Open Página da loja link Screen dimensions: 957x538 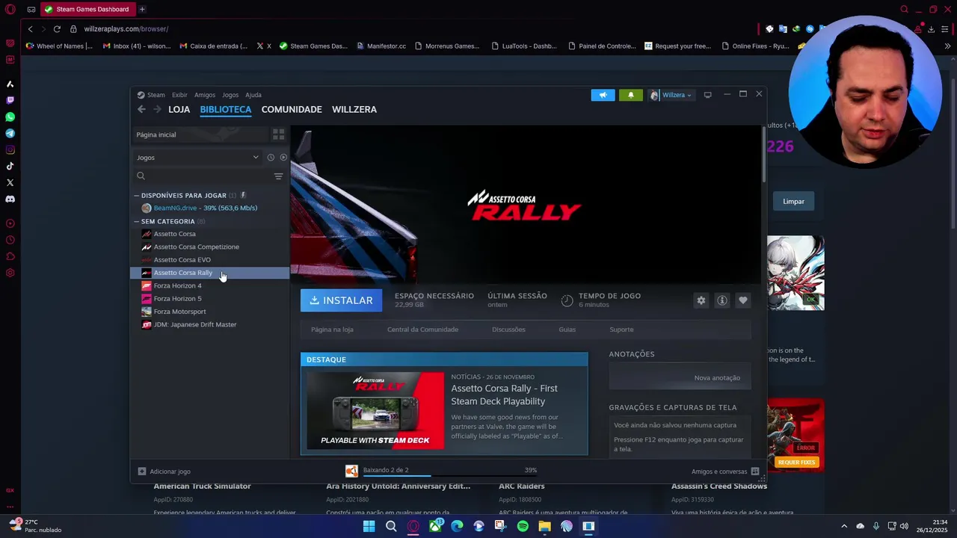332,330
